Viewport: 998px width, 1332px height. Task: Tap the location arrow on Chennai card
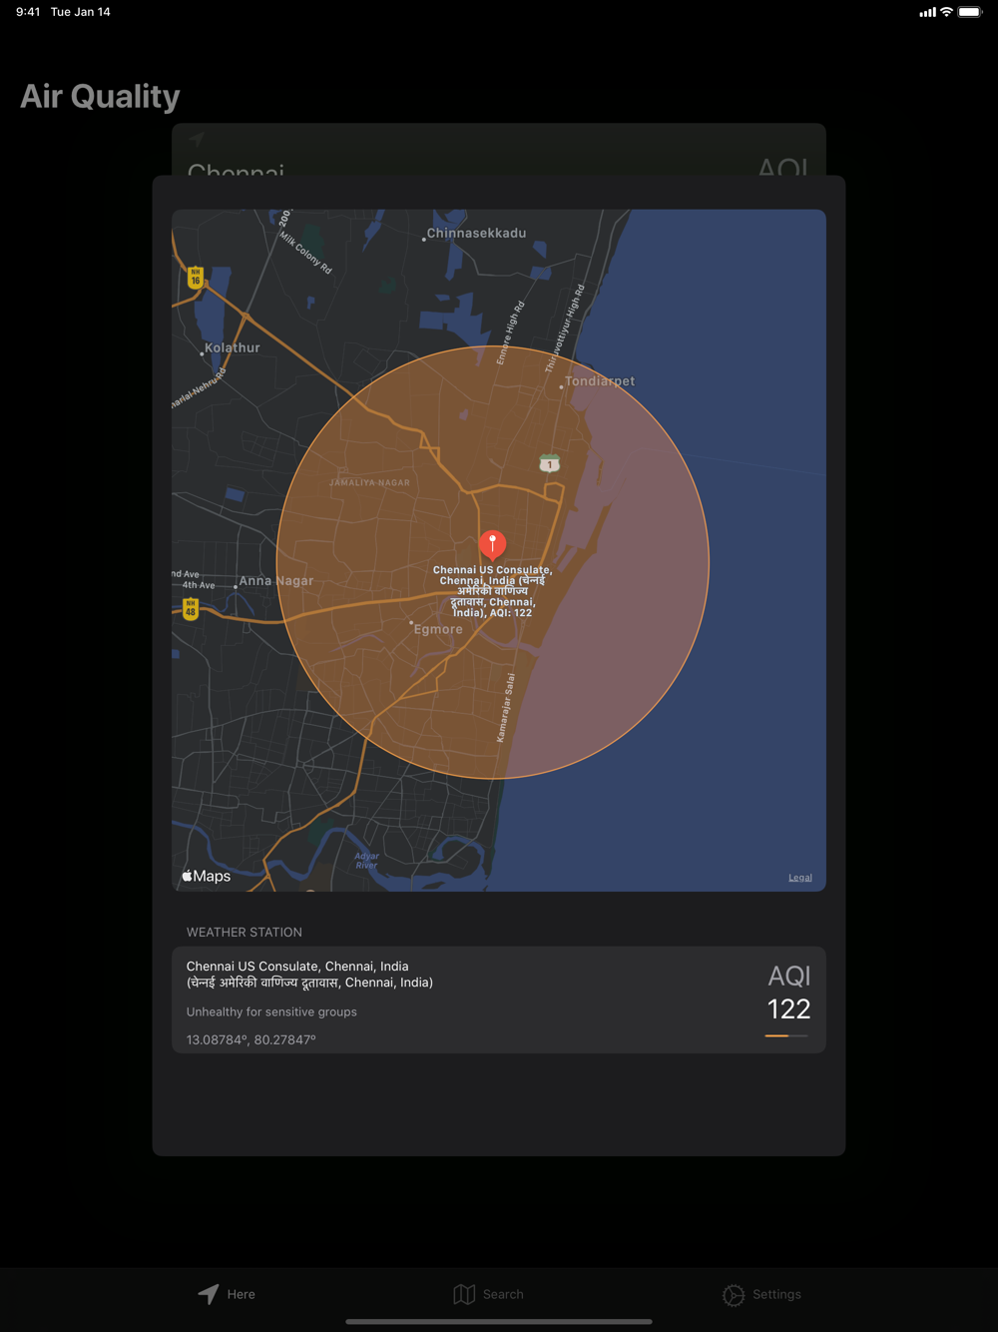tap(197, 139)
